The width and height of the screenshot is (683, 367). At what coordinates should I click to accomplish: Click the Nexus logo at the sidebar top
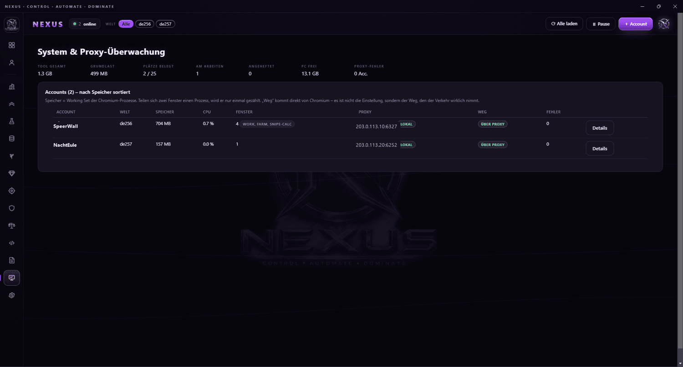(12, 25)
